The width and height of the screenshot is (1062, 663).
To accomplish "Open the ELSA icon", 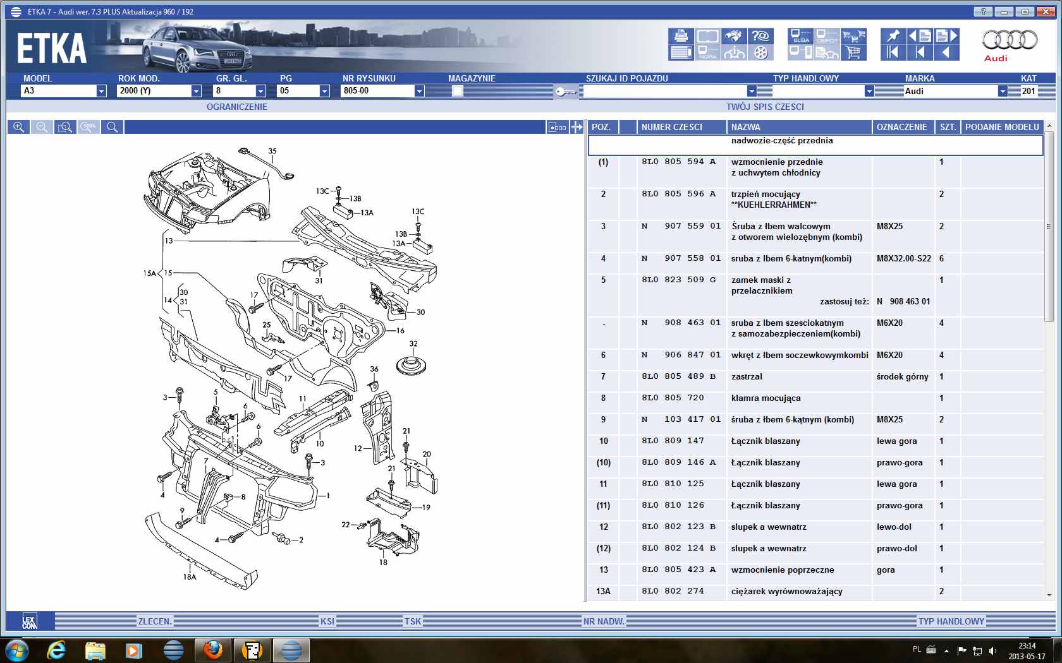I will point(801,36).
